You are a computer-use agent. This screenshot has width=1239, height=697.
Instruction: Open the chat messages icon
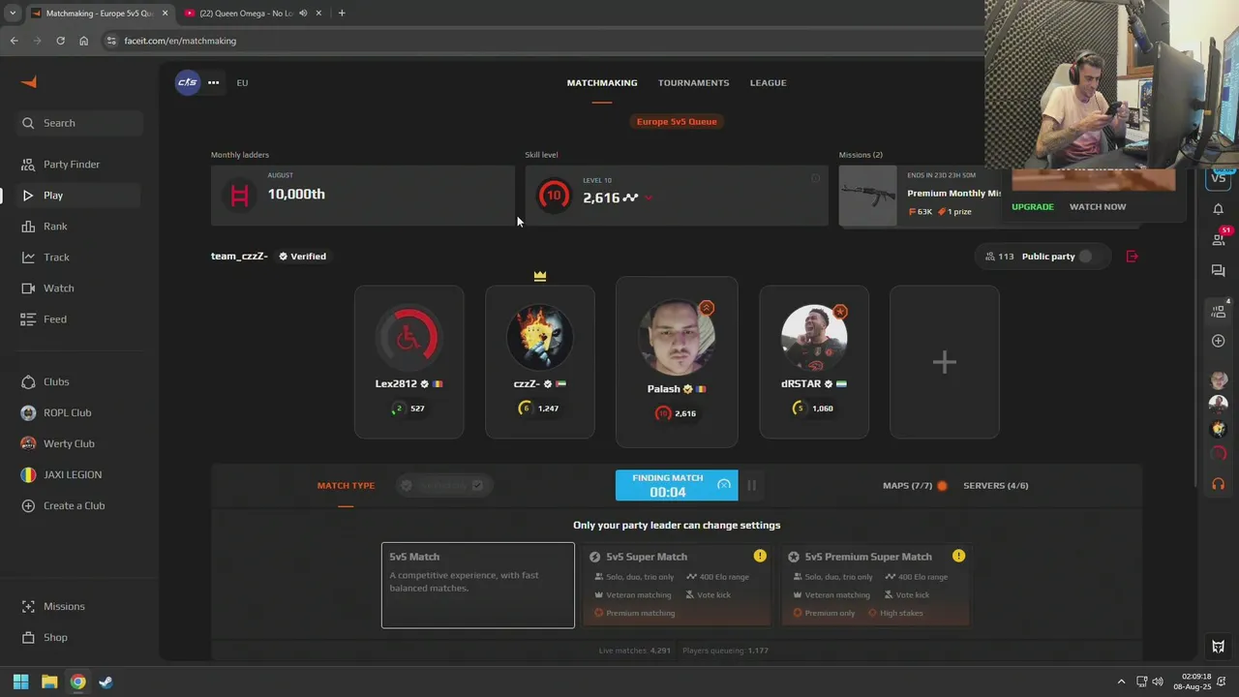point(1219,271)
